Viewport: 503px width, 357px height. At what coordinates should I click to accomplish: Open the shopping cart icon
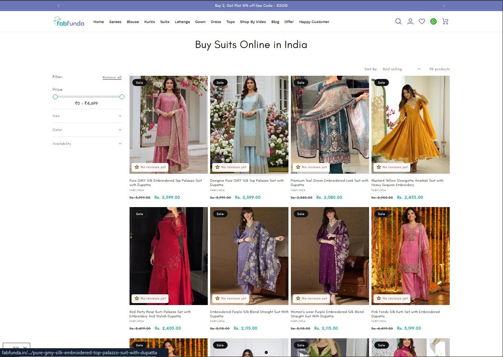point(445,21)
